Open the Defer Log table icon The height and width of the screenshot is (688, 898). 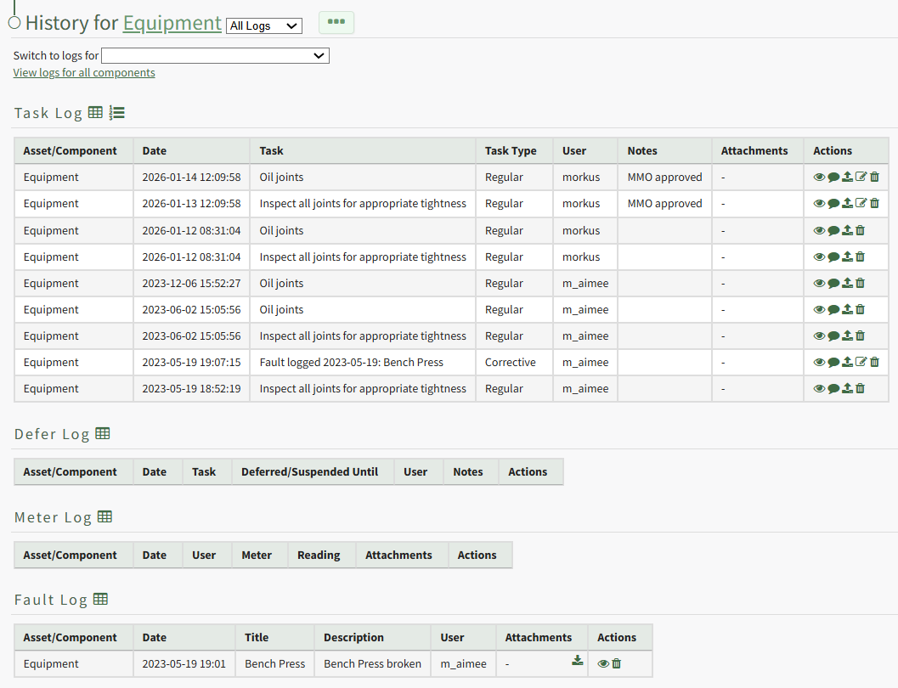point(102,433)
